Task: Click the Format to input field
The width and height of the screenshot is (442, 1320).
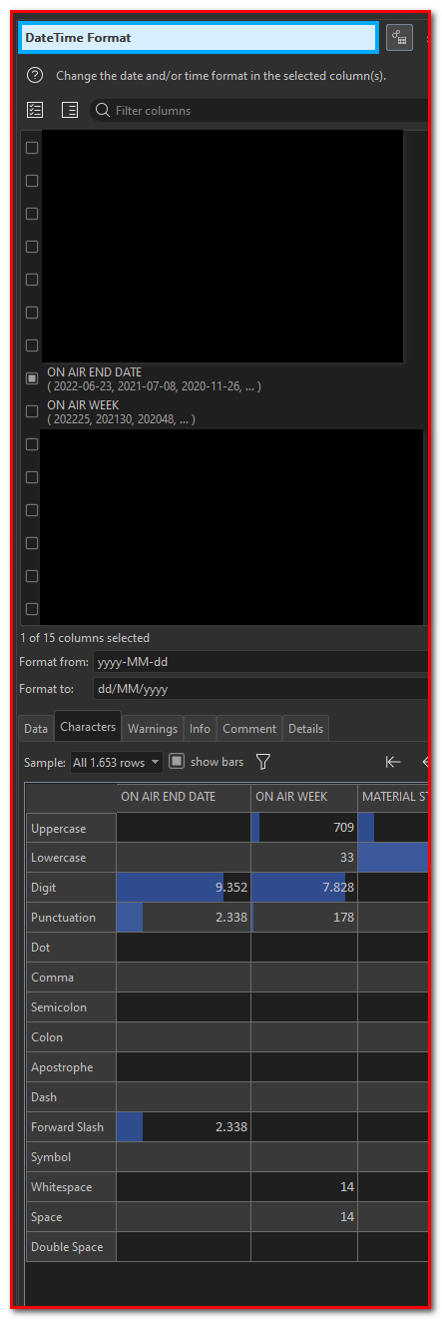Action: 261,689
